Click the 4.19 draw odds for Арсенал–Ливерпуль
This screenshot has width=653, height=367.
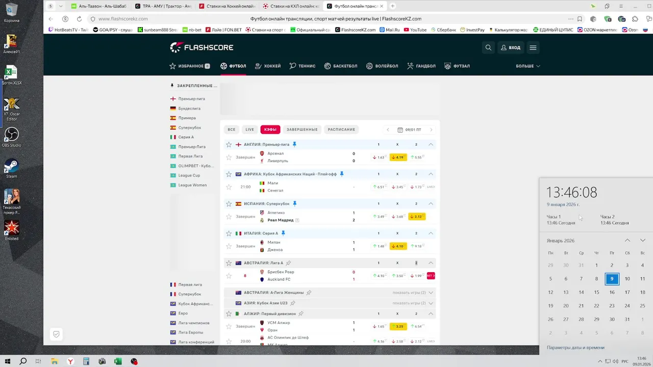pyautogui.click(x=398, y=158)
